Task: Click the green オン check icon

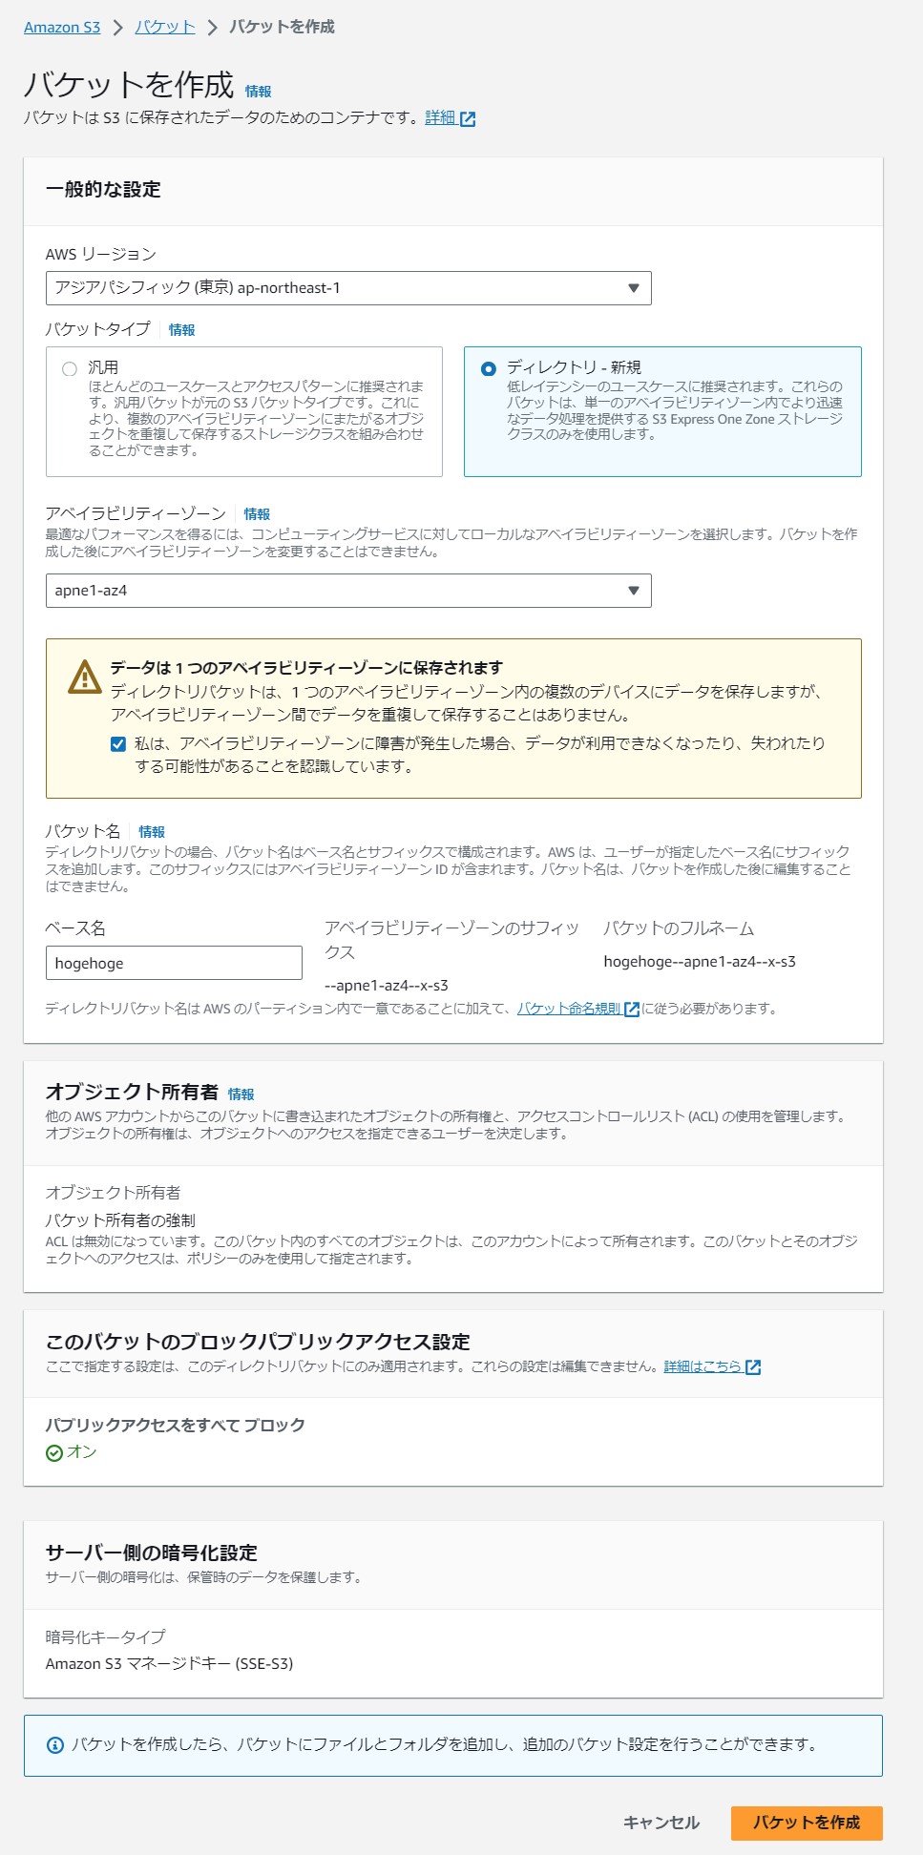Action: [x=54, y=1453]
